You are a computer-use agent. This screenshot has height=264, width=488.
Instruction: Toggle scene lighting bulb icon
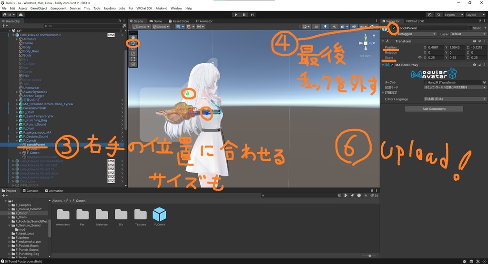pyautogui.click(x=325, y=27)
